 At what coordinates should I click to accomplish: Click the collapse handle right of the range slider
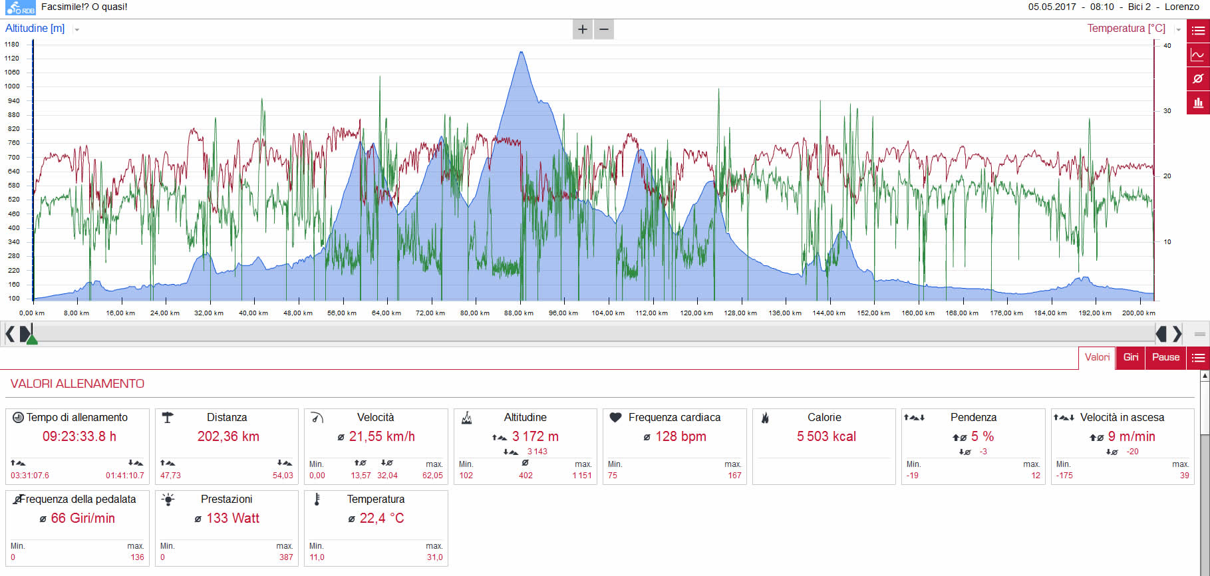1200,334
